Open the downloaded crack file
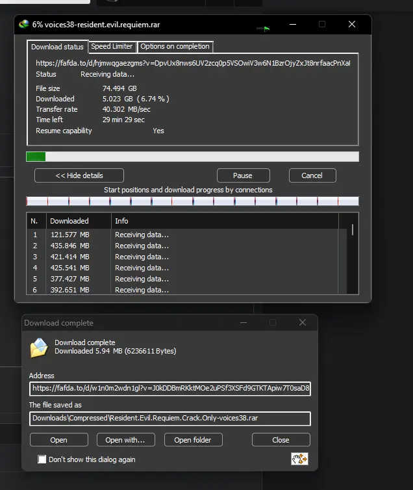Screen dimensions: 413x490 [x=59, y=440]
